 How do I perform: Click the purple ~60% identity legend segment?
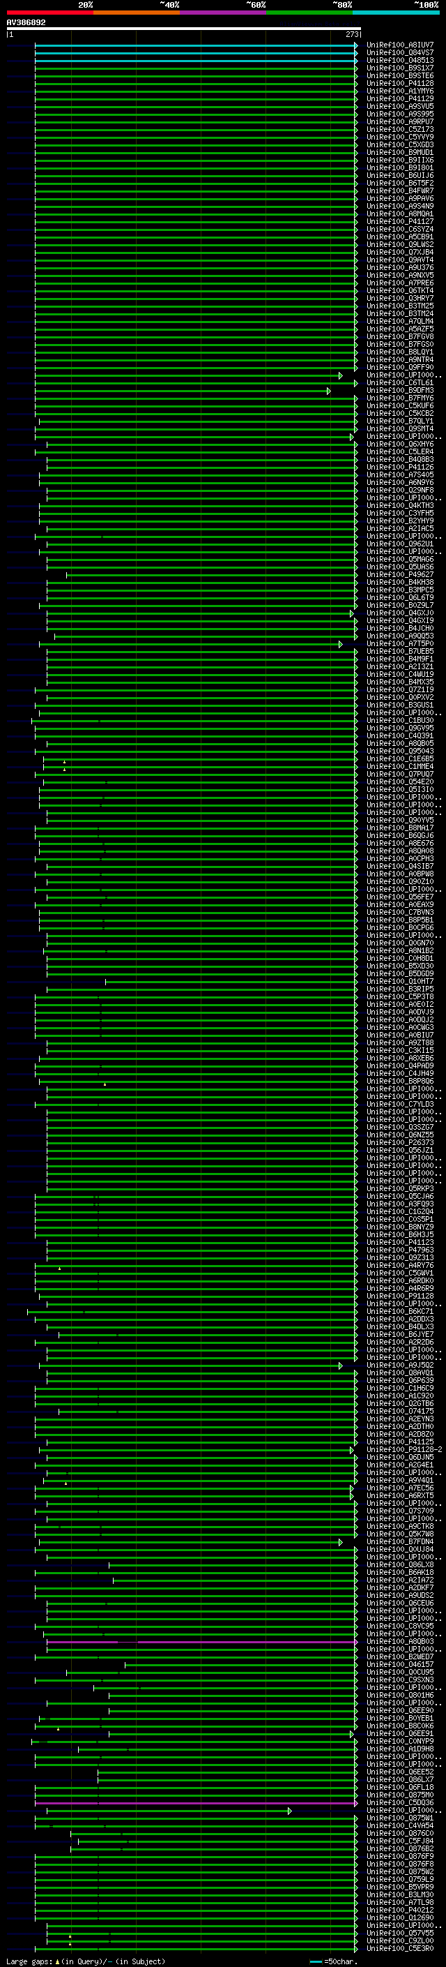point(222,13)
